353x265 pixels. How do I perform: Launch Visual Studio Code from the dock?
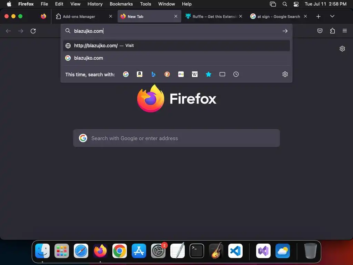pos(235,251)
